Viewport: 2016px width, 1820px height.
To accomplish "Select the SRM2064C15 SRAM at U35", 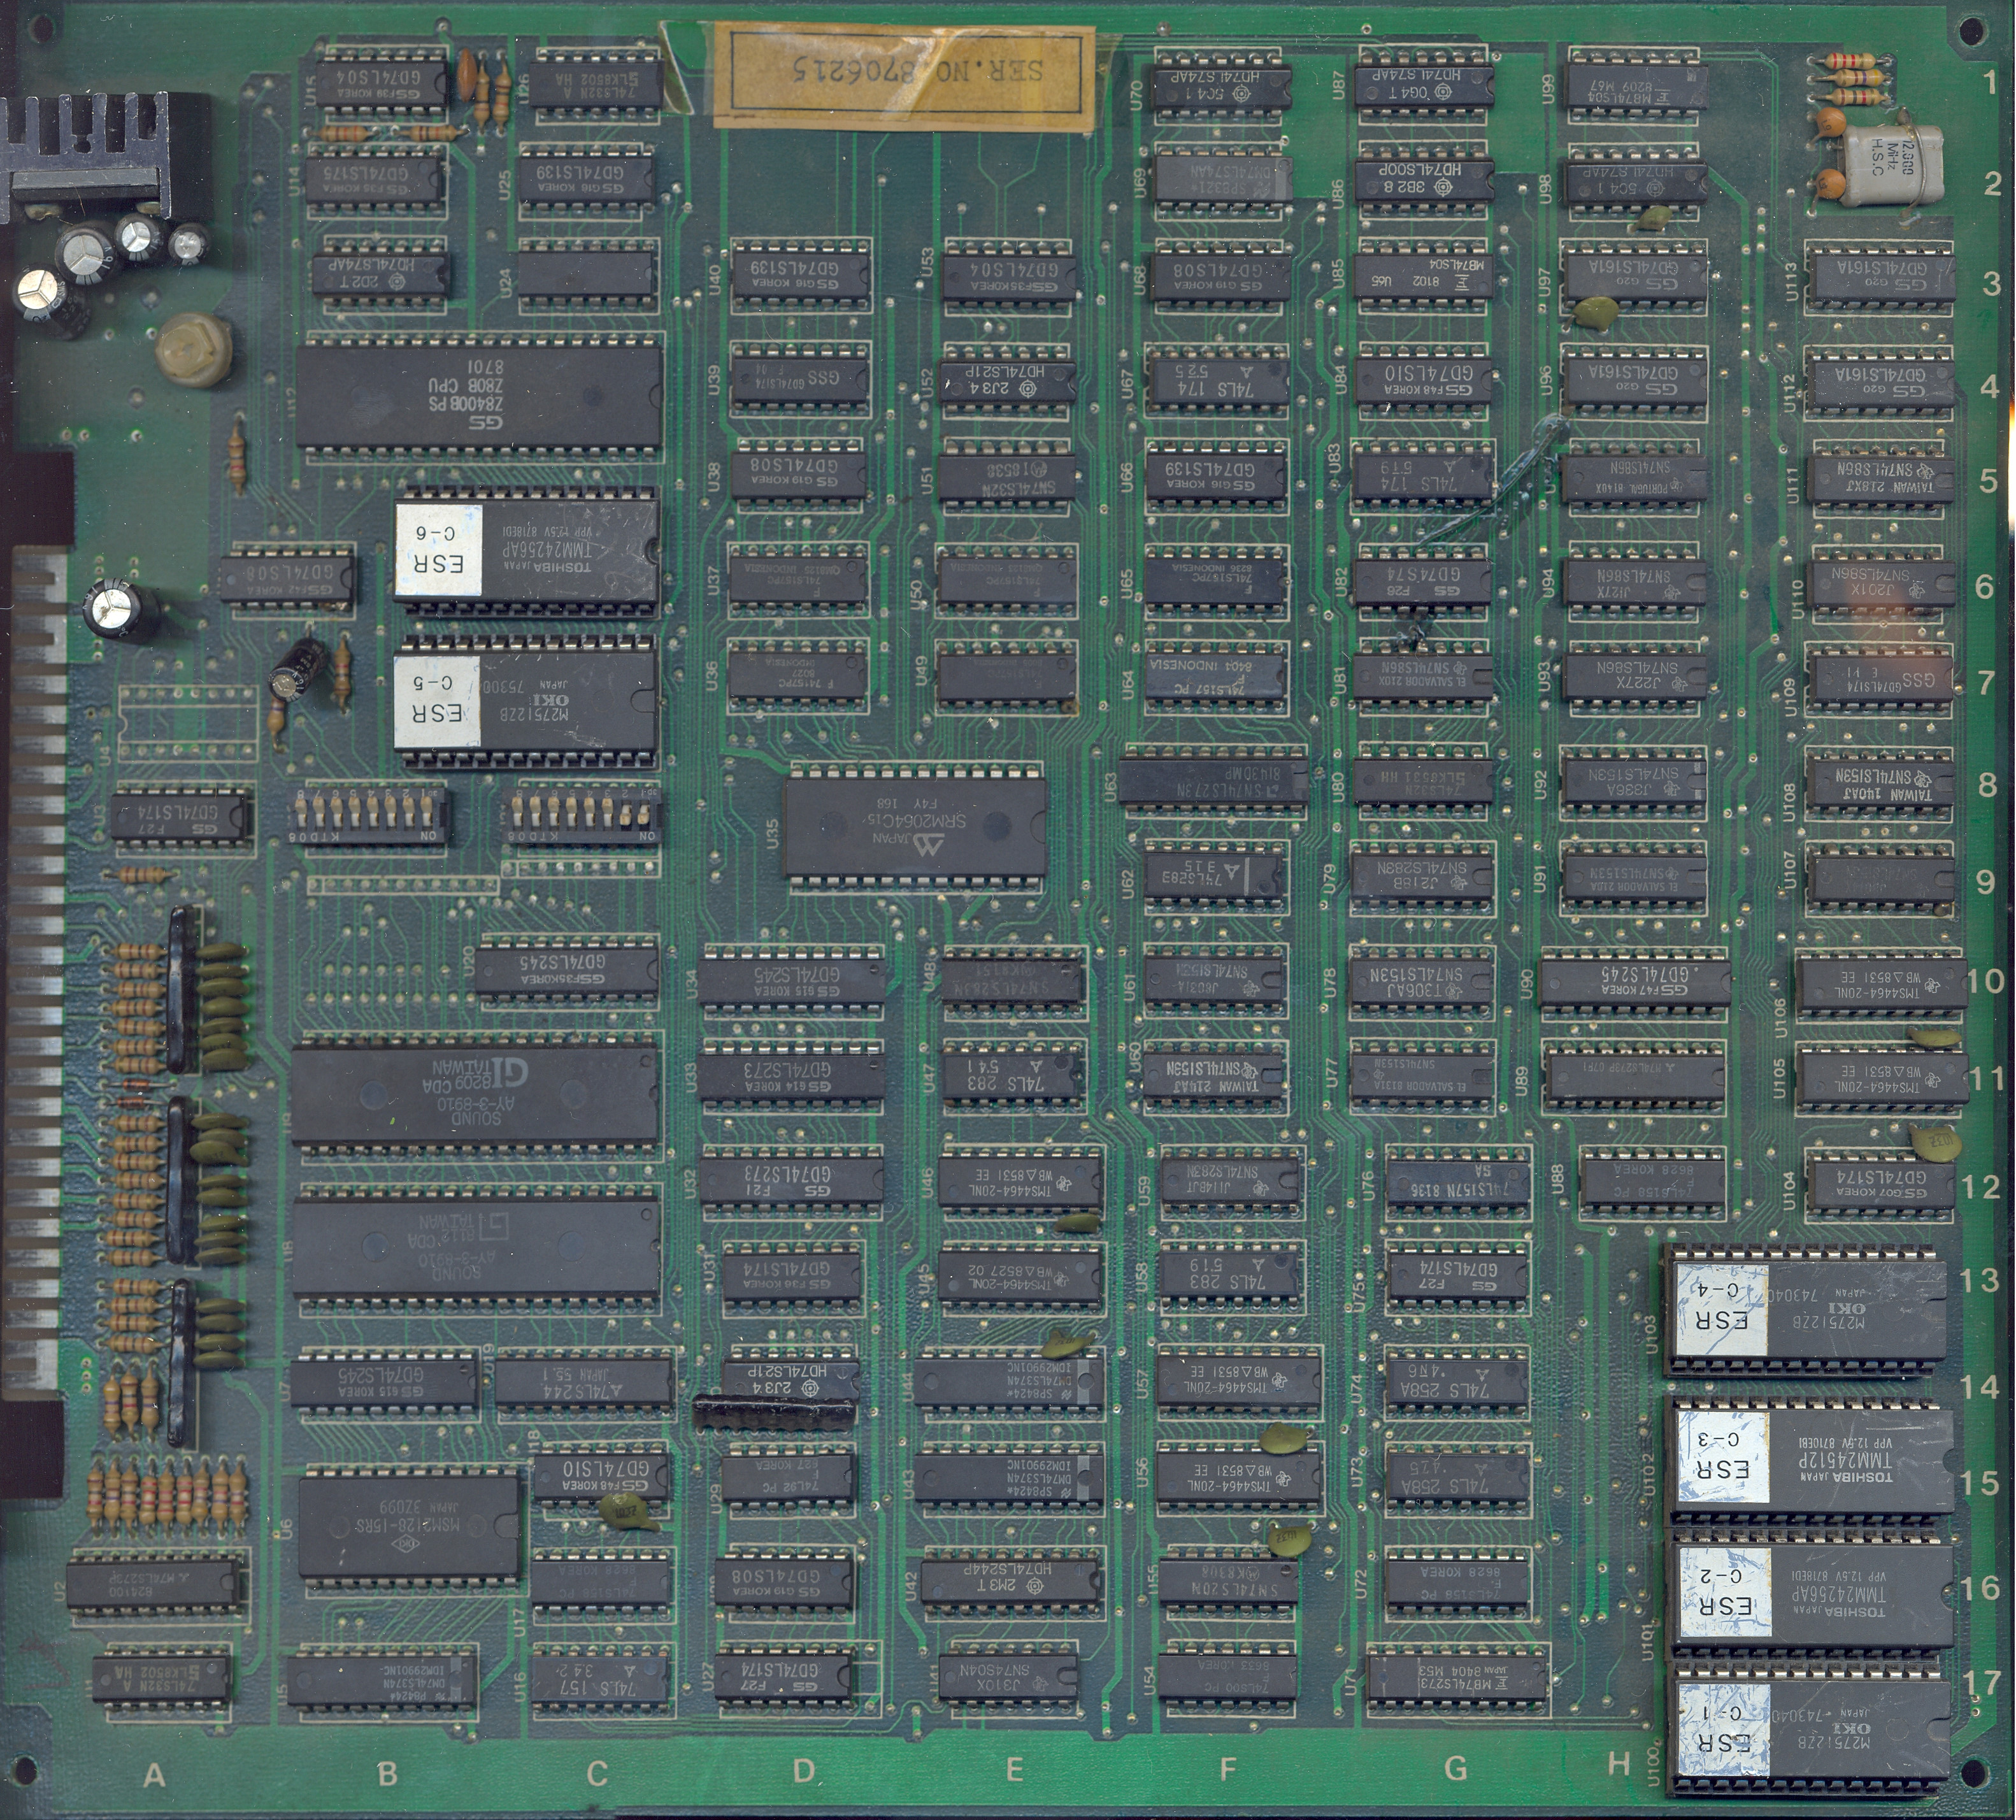I will click(x=915, y=826).
